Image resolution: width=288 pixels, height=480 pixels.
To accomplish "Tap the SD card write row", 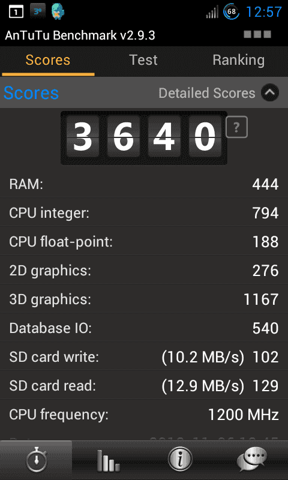I will (x=144, y=356).
